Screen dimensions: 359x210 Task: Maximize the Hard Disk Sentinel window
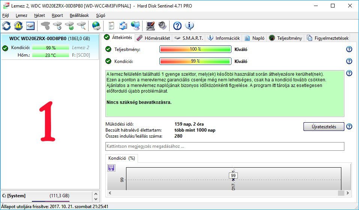pyautogui.click(x=333, y=6)
